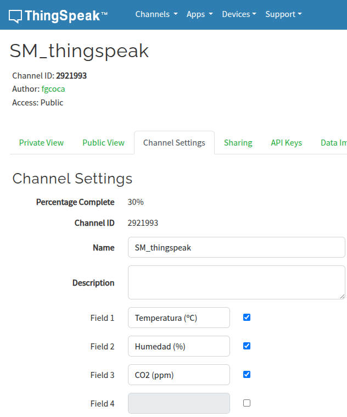Open the Channels dropdown menu
This screenshot has width=347, height=417.
click(x=156, y=14)
